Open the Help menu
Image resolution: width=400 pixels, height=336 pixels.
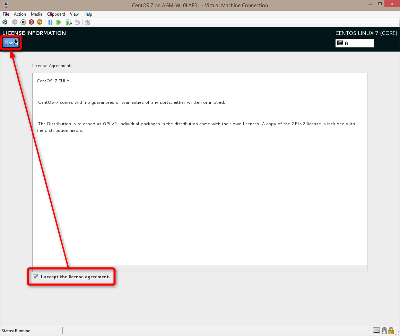pos(88,14)
